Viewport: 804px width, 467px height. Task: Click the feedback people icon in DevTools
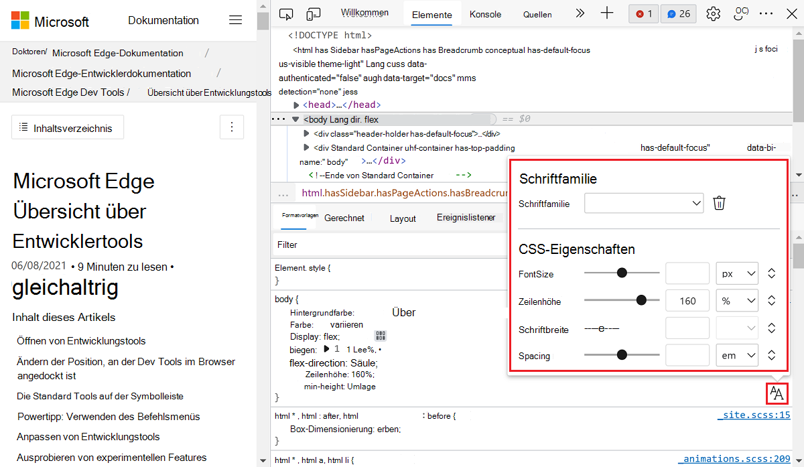[741, 13]
